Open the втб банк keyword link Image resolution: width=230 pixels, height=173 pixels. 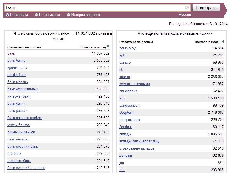14,154
